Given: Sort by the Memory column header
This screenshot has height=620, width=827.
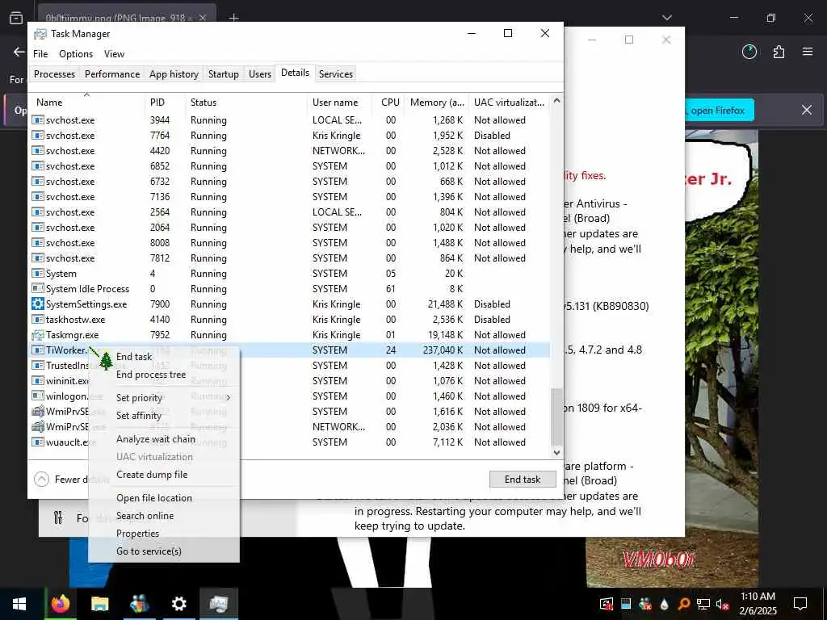Looking at the screenshot, I should tap(437, 103).
